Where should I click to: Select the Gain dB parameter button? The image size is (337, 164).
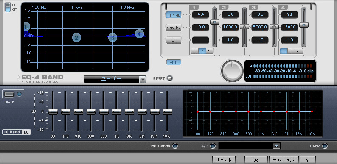tap(174, 15)
